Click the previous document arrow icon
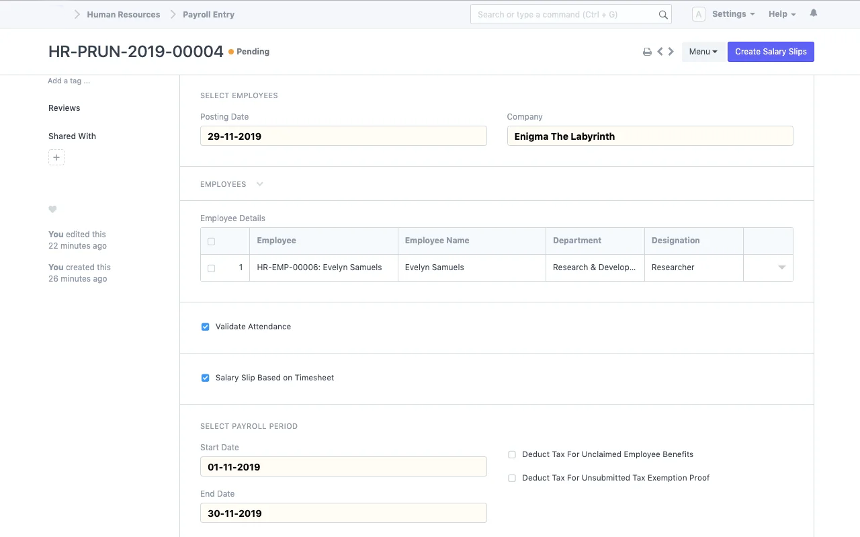 point(659,51)
